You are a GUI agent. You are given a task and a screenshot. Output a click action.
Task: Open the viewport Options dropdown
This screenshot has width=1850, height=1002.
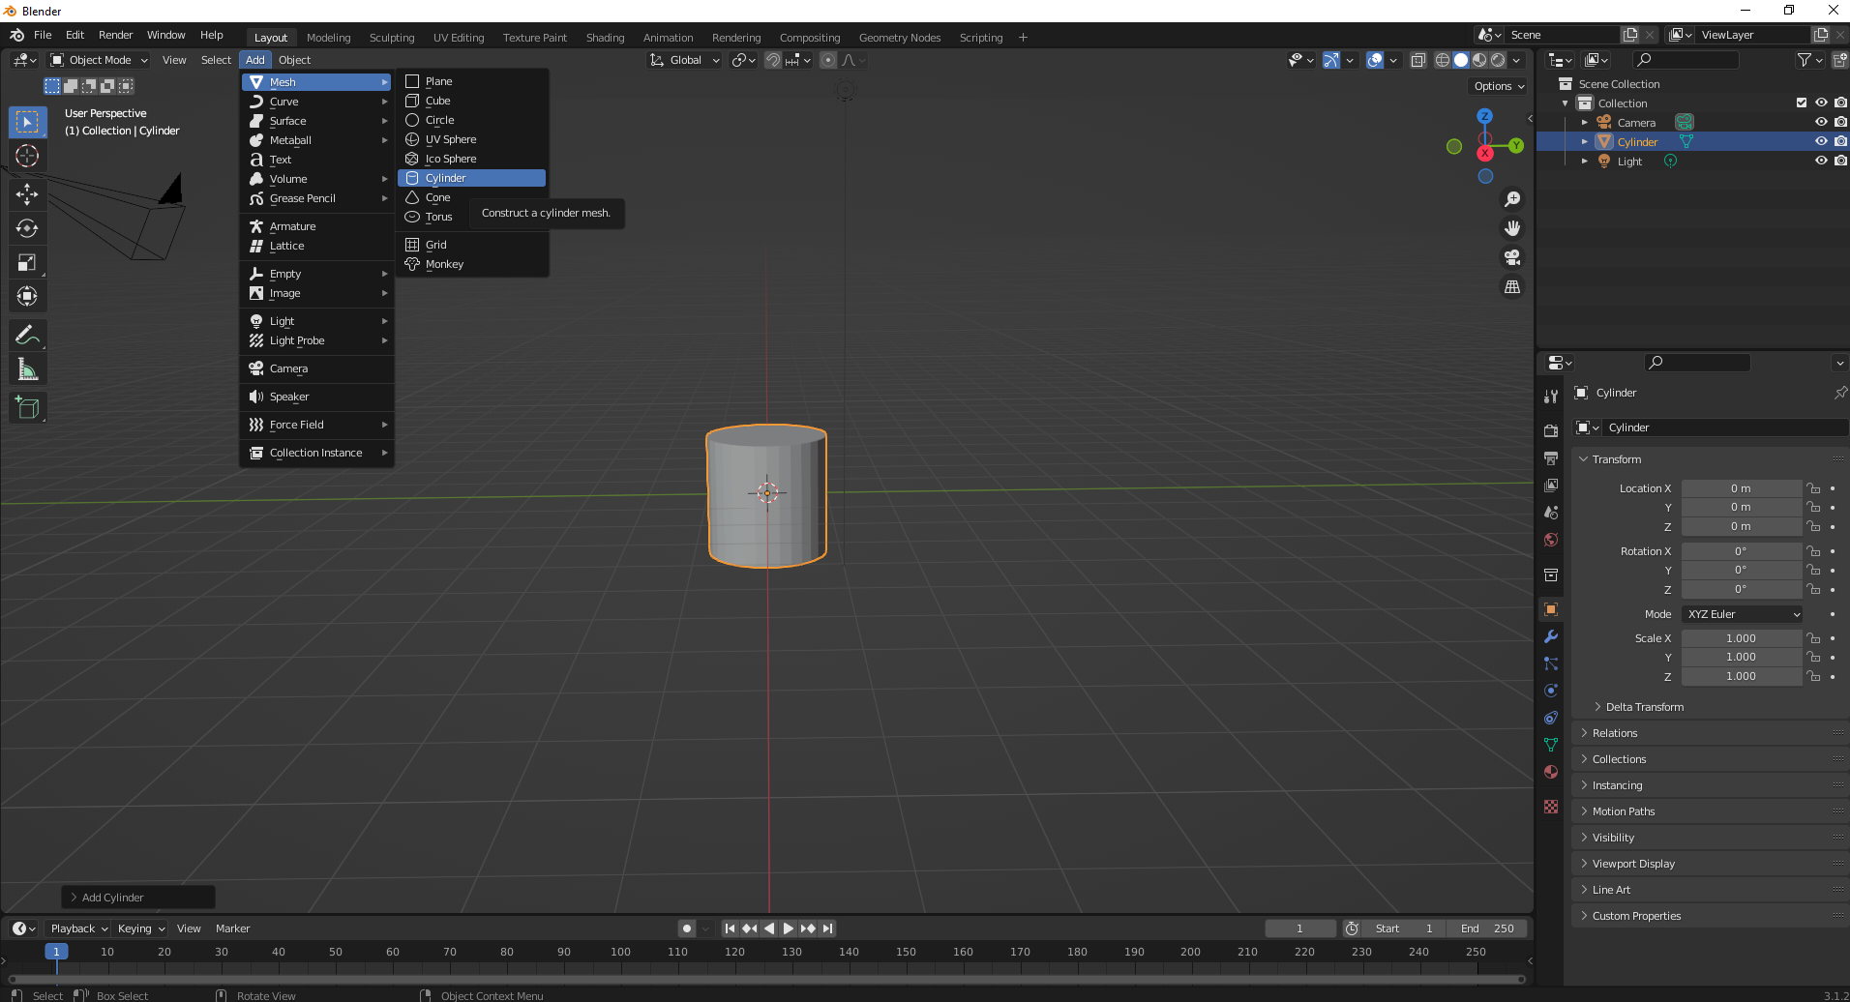pos(1499,86)
